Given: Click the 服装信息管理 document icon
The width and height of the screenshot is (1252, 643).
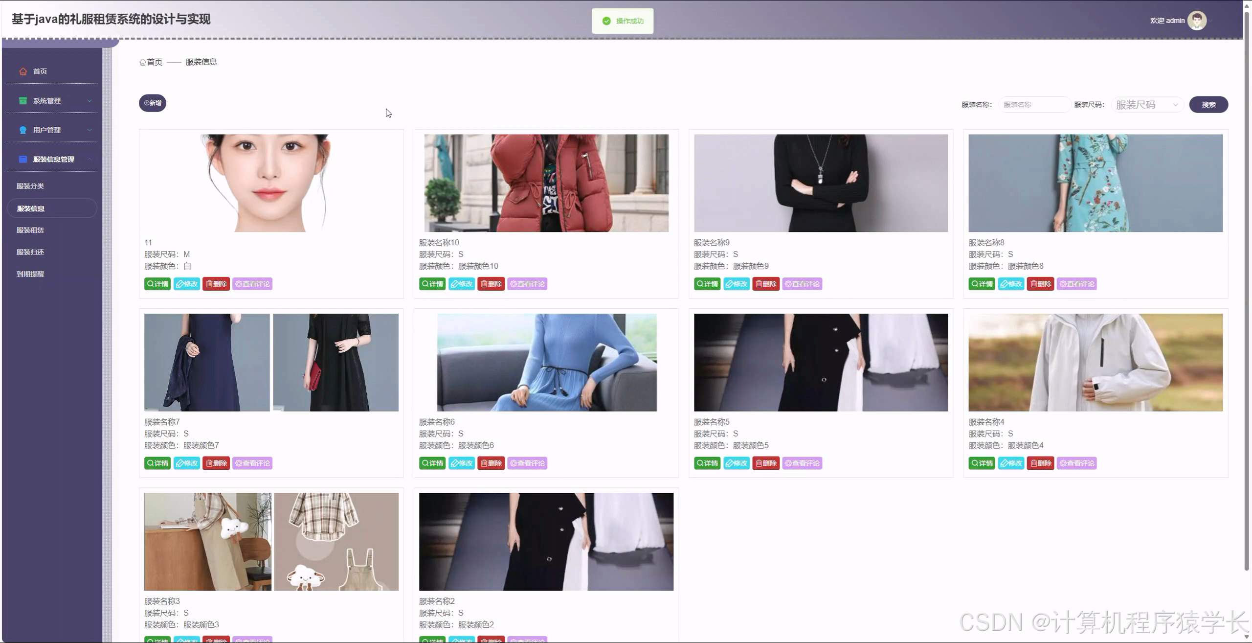Looking at the screenshot, I should click(22, 159).
